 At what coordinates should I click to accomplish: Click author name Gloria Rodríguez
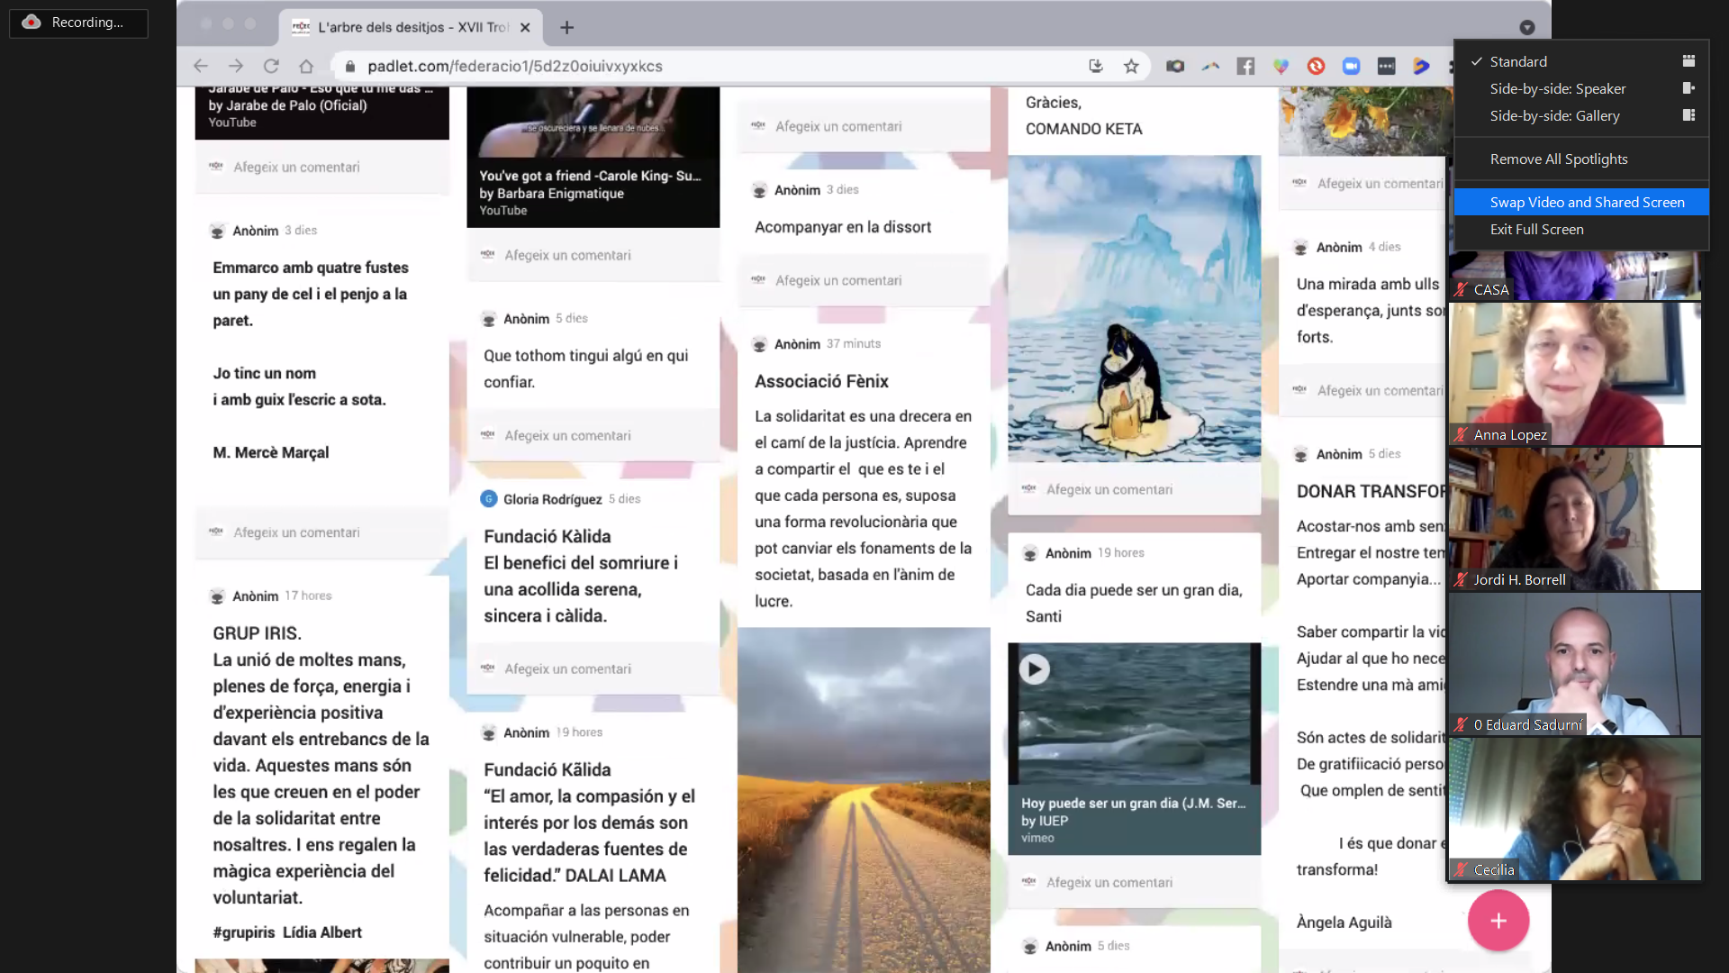[552, 499]
